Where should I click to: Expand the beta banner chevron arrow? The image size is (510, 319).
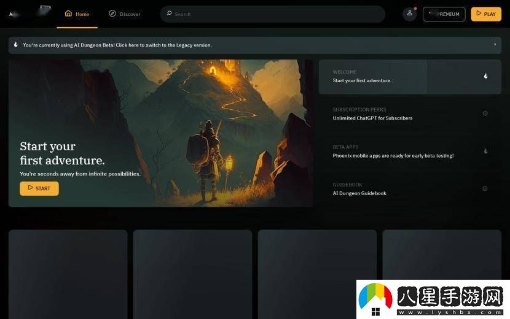click(x=495, y=45)
